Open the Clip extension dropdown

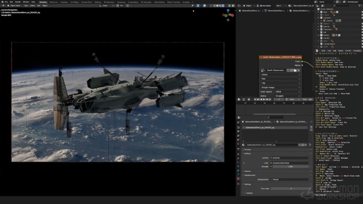click(x=280, y=83)
